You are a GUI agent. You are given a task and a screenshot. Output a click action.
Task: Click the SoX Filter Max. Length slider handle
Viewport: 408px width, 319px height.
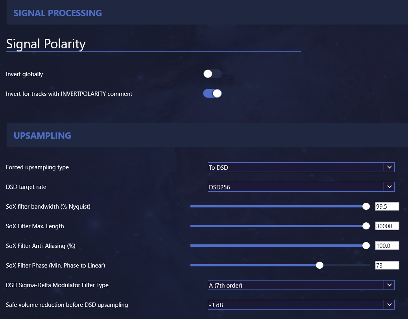click(x=366, y=226)
